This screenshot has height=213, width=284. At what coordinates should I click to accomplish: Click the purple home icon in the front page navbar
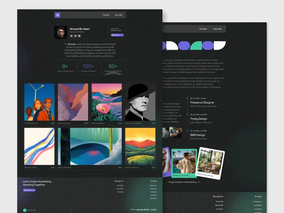(x=57, y=15)
